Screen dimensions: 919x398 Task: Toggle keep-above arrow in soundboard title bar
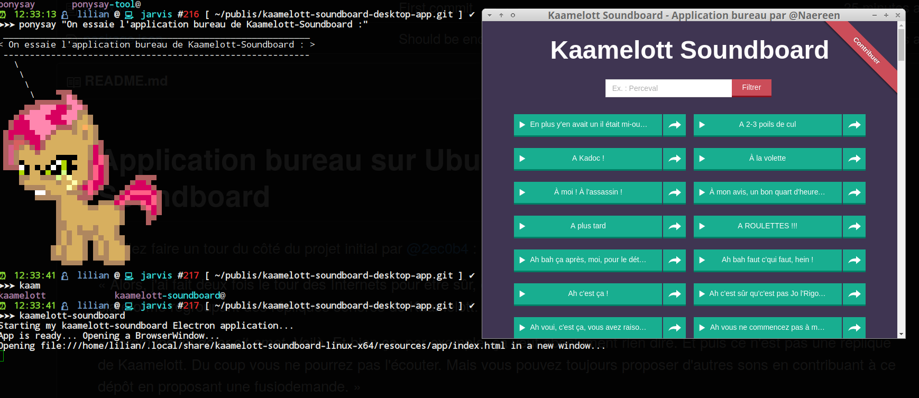[x=501, y=15]
